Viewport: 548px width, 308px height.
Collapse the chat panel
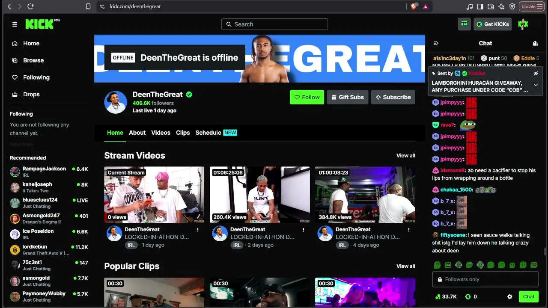pyautogui.click(x=436, y=43)
